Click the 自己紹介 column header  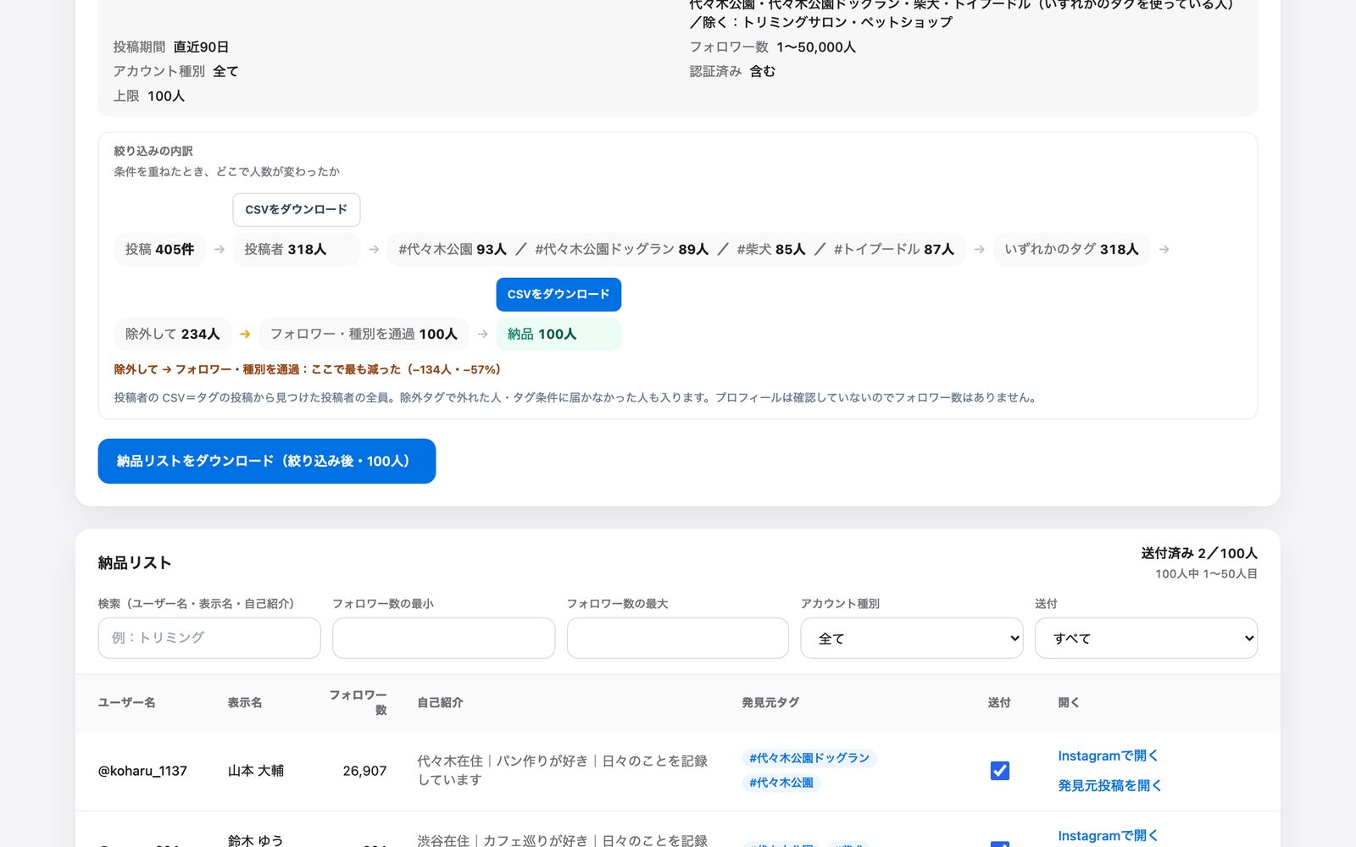pos(440,702)
